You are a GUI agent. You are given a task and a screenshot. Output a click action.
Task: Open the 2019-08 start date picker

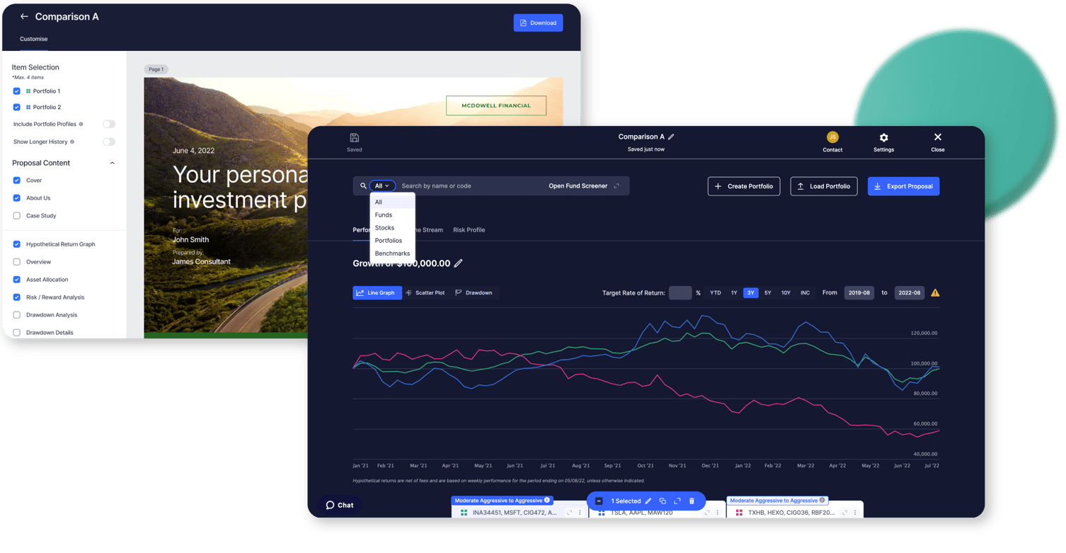pyautogui.click(x=859, y=292)
